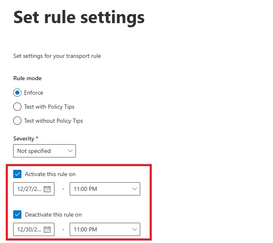Select the Enforce rule mode
The image size is (273, 243).
17,93
